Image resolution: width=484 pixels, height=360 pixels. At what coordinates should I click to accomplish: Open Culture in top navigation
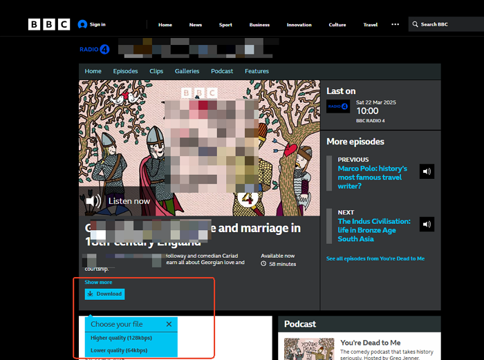(337, 25)
